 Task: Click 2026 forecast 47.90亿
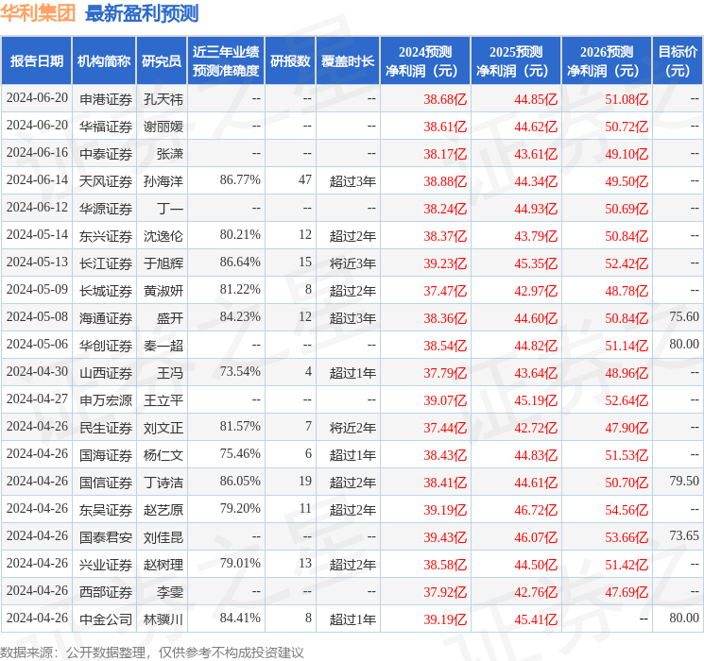coord(627,428)
